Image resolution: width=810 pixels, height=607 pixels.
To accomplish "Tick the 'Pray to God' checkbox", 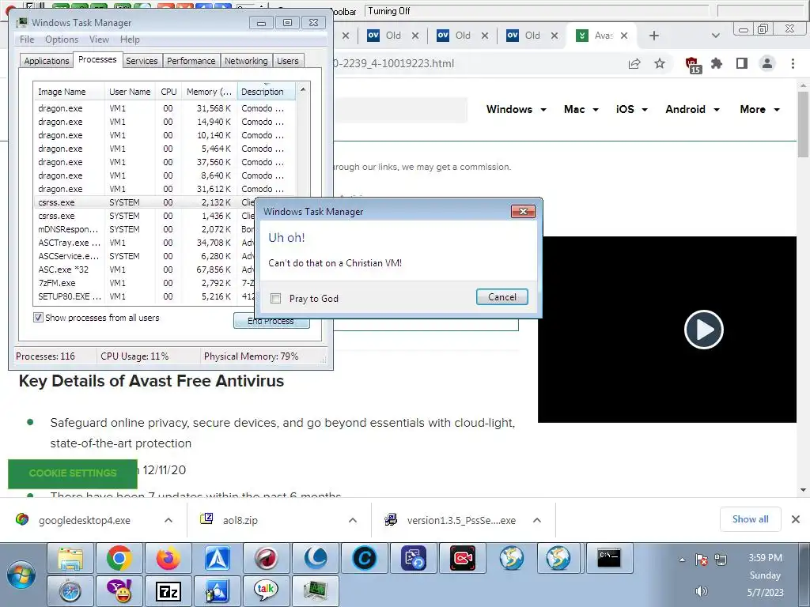I will [276, 298].
